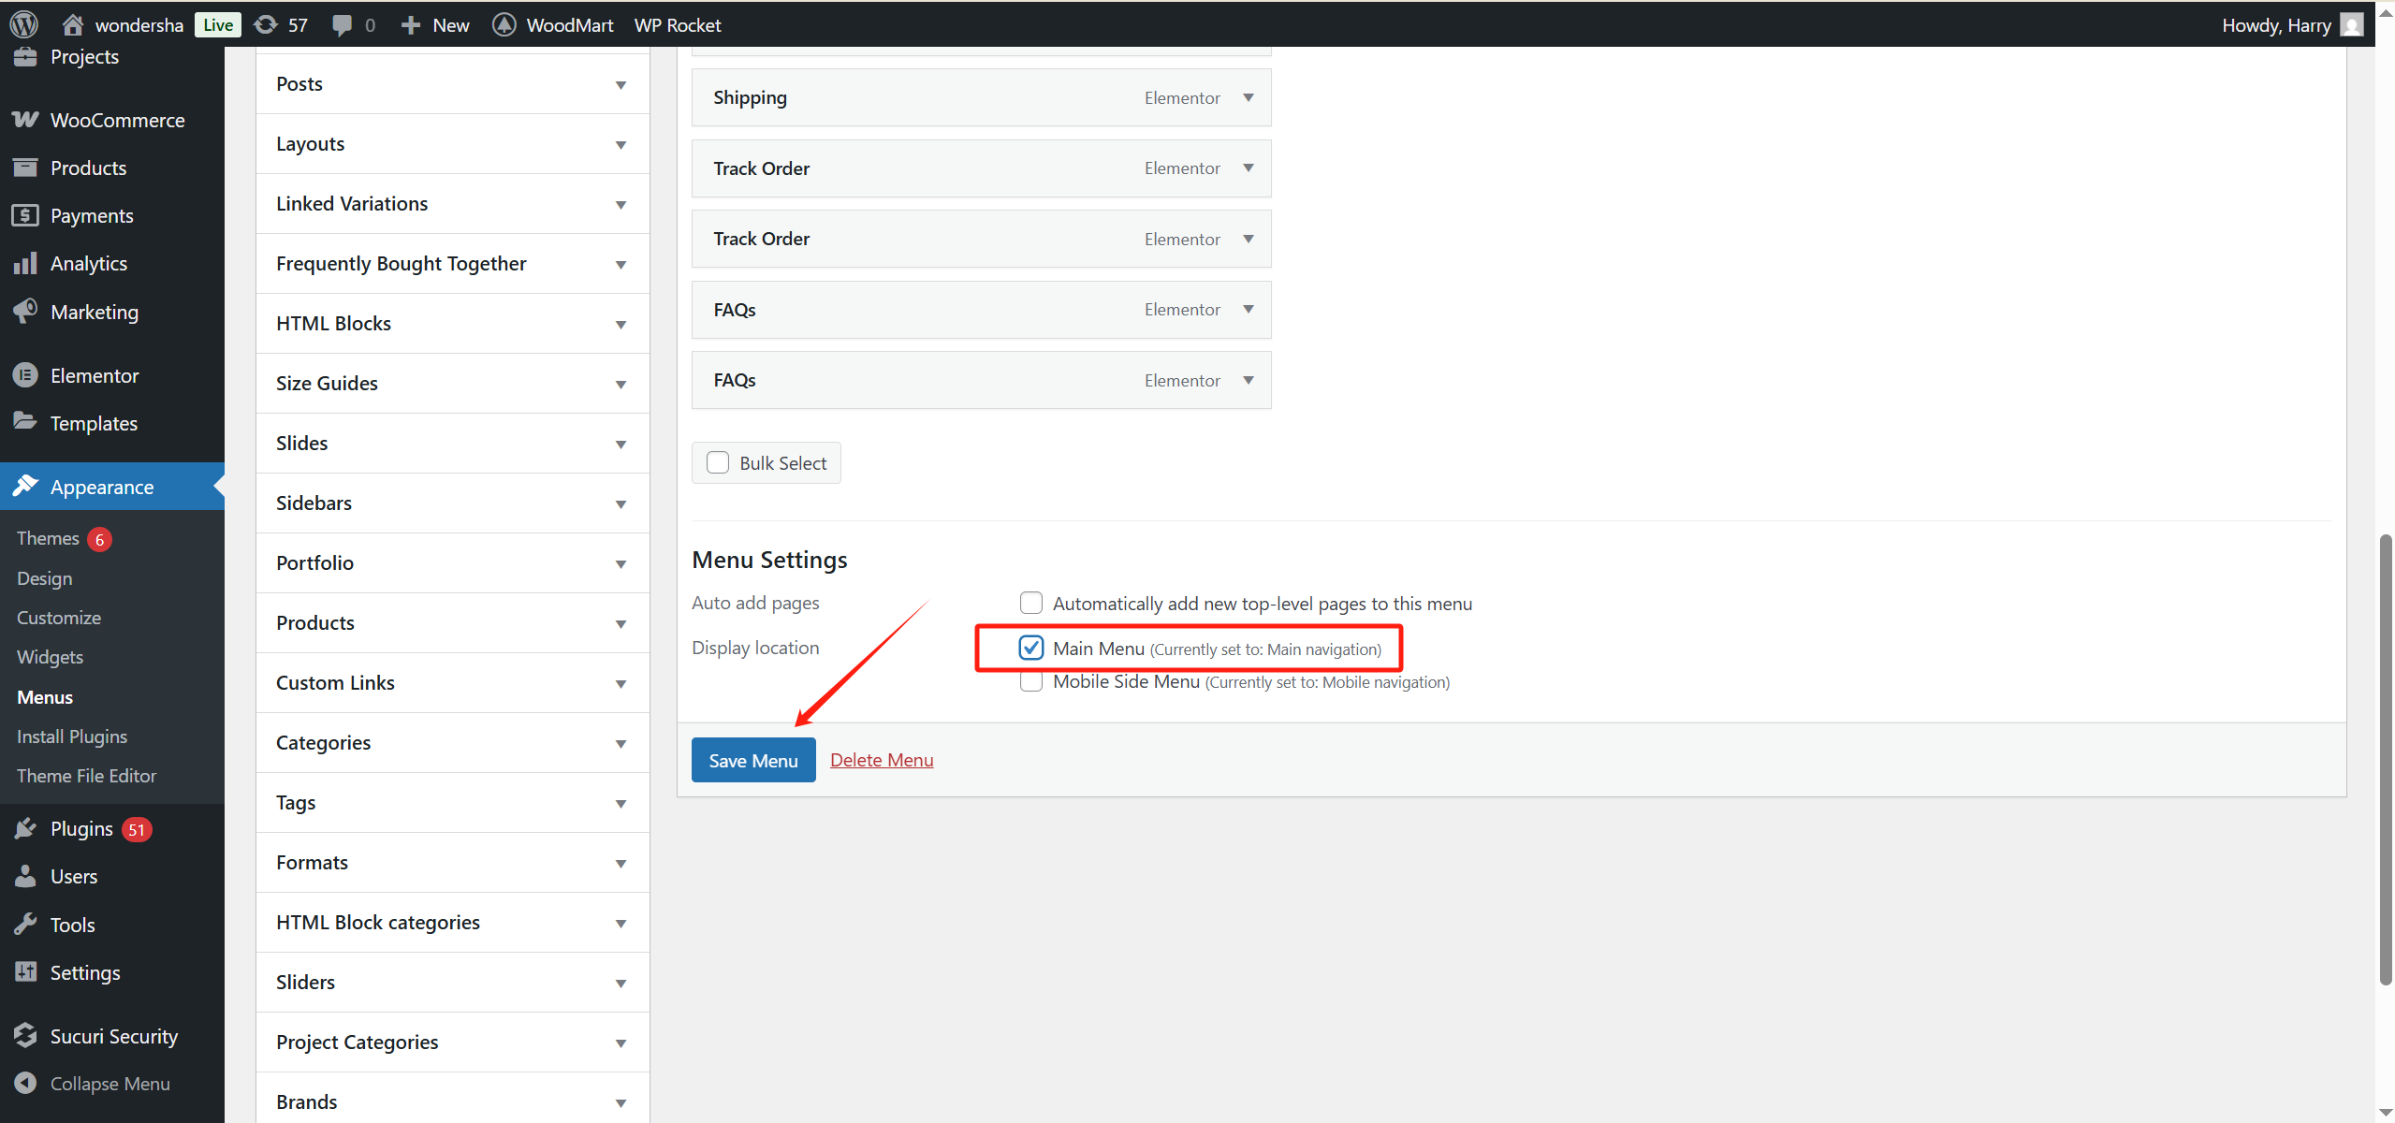The height and width of the screenshot is (1123, 2395).
Task: Click the page vertical scrollbar thumb
Action: coord(2385,758)
